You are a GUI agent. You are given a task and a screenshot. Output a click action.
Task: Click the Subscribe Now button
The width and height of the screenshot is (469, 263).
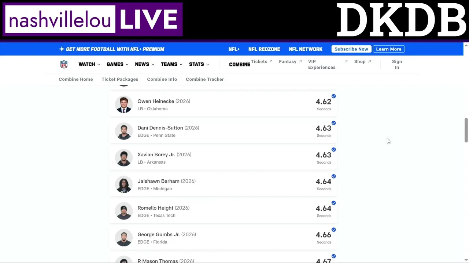click(x=351, y=49)
